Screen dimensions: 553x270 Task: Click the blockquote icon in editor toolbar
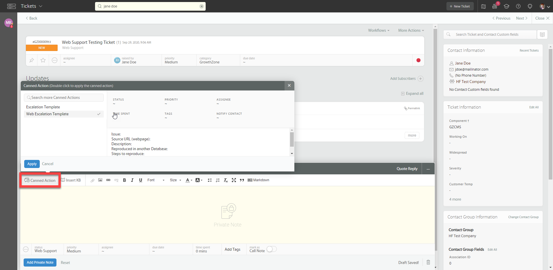pos(242,180)
